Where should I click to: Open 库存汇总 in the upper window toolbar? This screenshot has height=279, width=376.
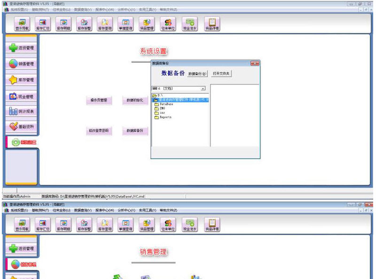43,24
